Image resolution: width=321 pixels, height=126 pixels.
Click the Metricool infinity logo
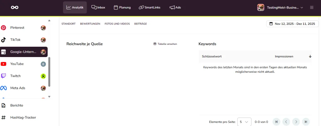(x=14, y=7)
